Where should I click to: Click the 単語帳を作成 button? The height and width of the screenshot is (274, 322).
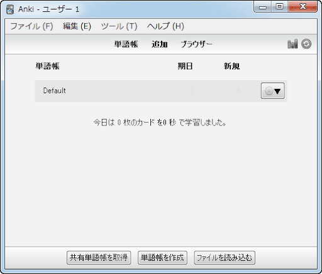coord(162,258)
